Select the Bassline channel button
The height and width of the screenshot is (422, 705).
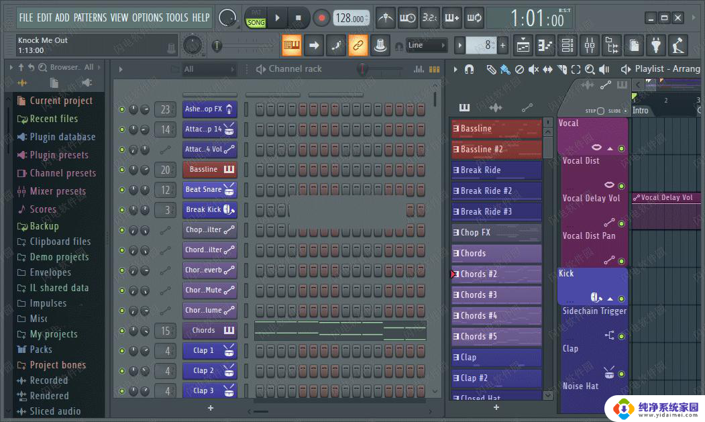click(x=210, y=170)
